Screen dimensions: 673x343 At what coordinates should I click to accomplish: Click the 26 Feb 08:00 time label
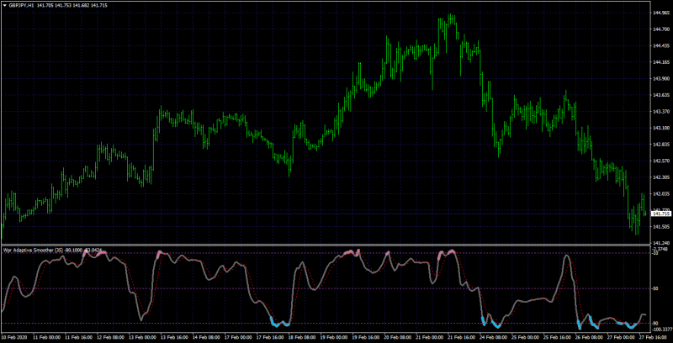pos(591,338)
